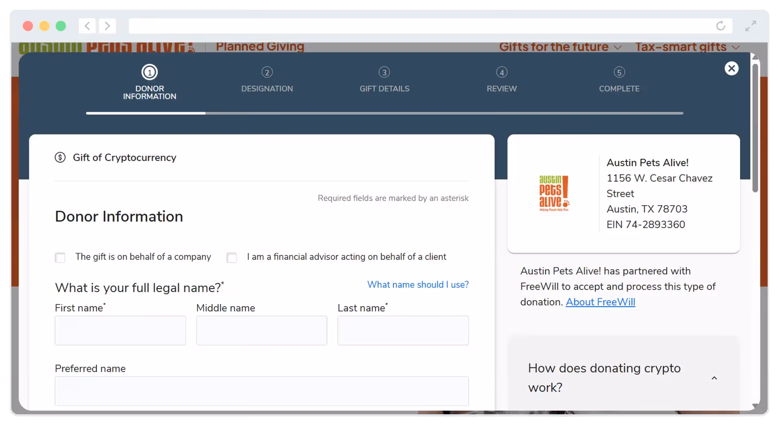The width and height of the screenshot is (779, 426).
Task: Click the green maximize window button
Action: tap(61, 26)
